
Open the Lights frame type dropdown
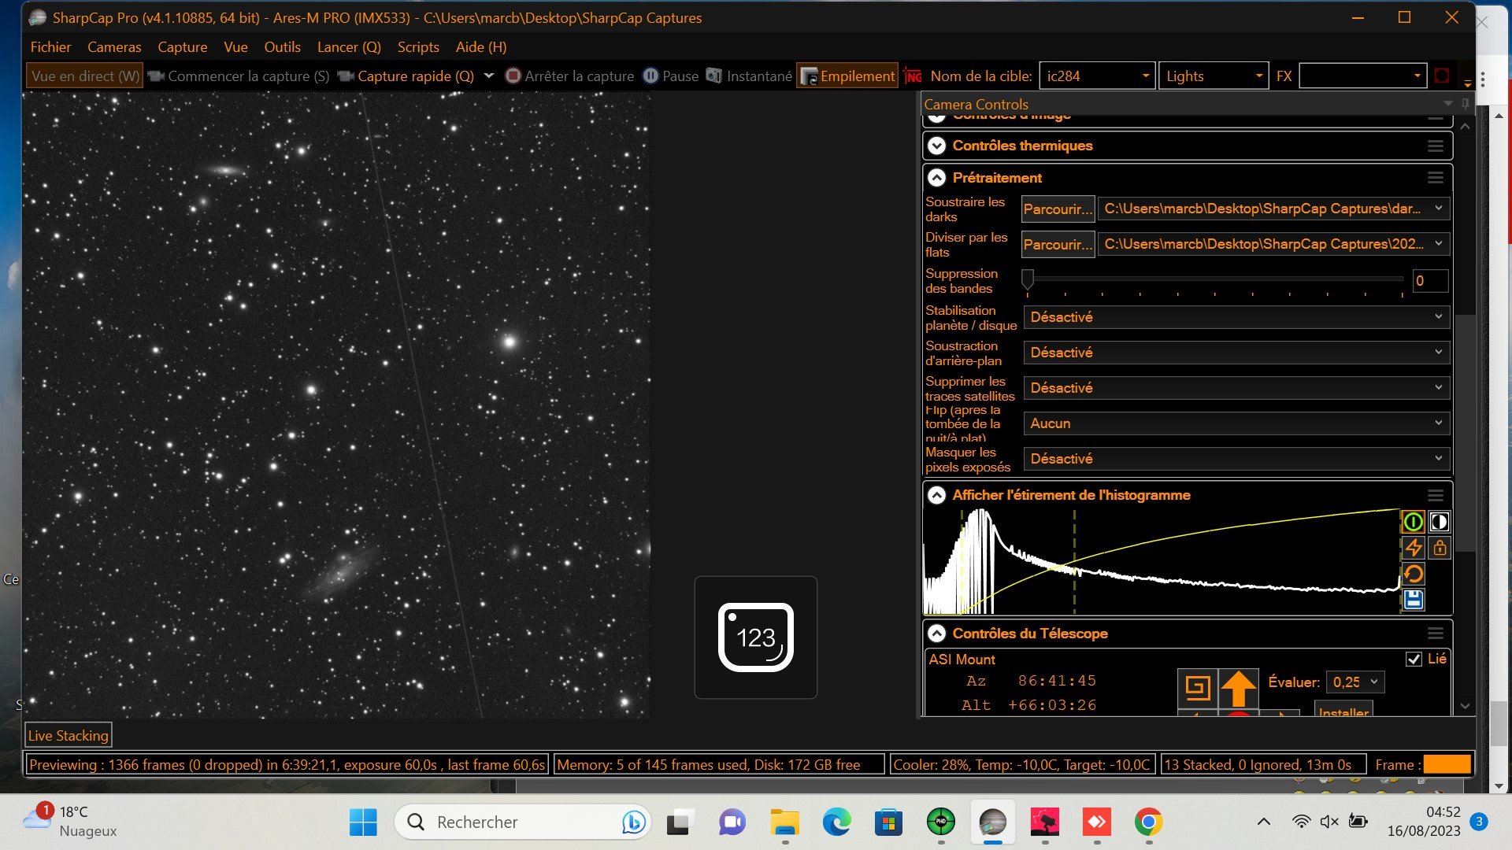pos(1258,76)
